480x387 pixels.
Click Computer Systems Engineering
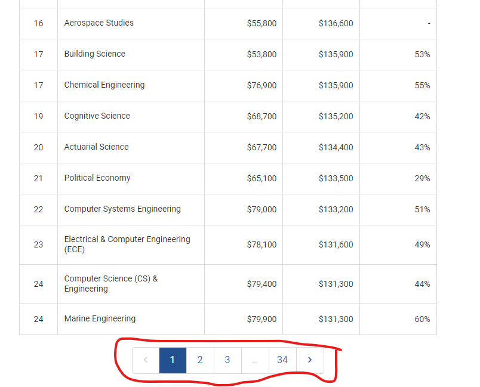122,209
